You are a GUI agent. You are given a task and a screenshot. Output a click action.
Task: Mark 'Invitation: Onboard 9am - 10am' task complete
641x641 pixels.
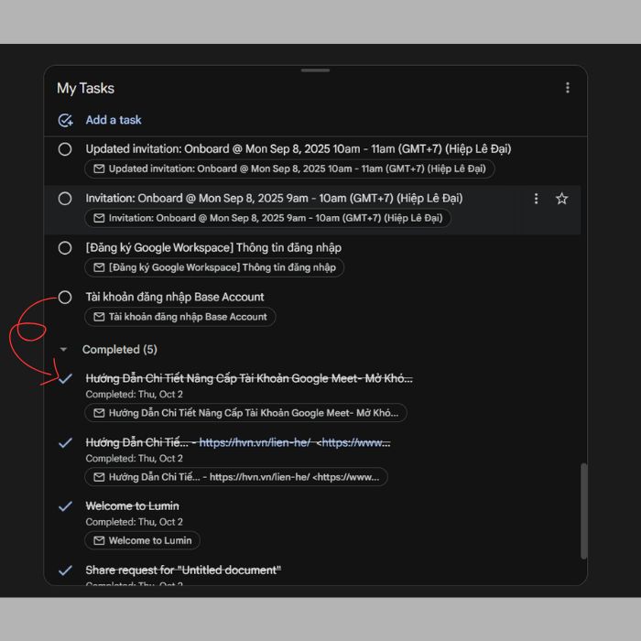point(65,199)
